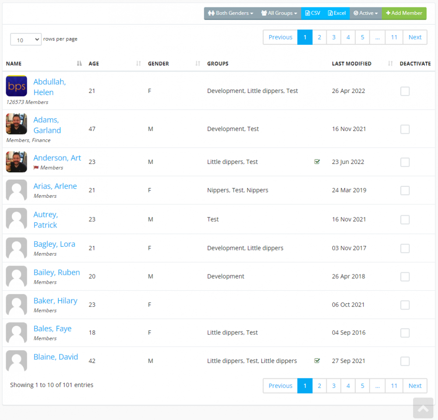Open the Both Genders filter dropdown
The width and height of the screenshot is (438, 420).
[231, 13]
